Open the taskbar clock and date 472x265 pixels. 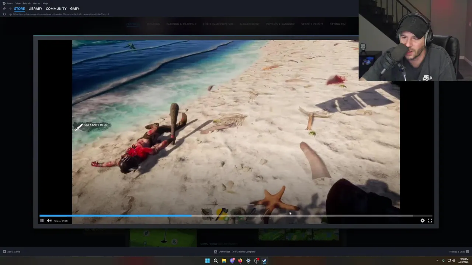click(x=464, y=261)
